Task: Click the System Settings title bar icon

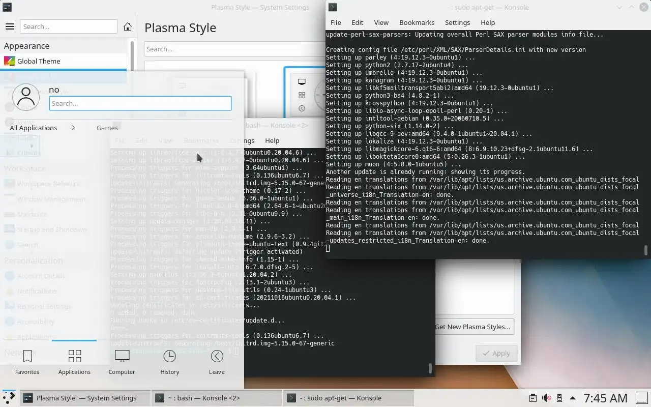Action: pos(7,7)
